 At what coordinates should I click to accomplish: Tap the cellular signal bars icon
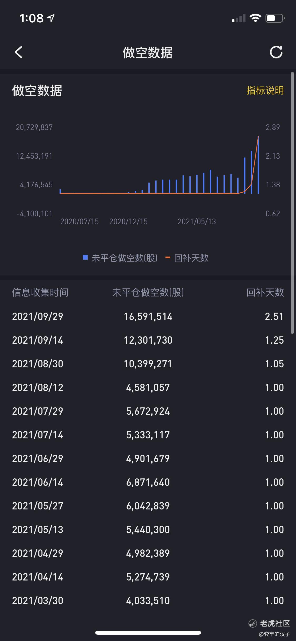(239, 18)
